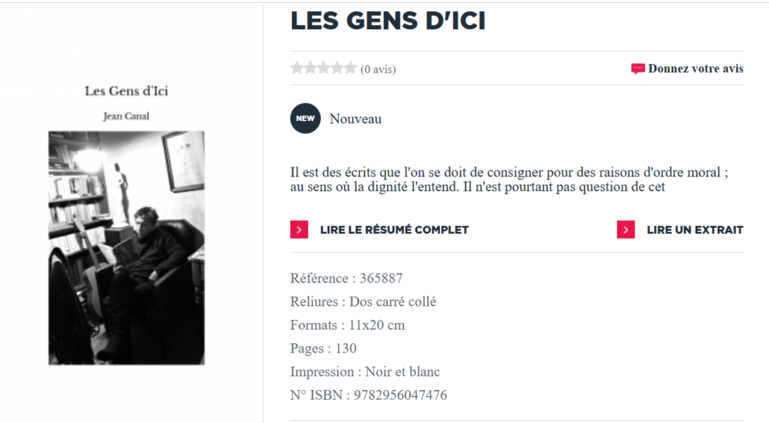Screen dimensions: 769x423
Task: Open Lire un extrait
Action: pyautogui.click(x=695, y=230)
